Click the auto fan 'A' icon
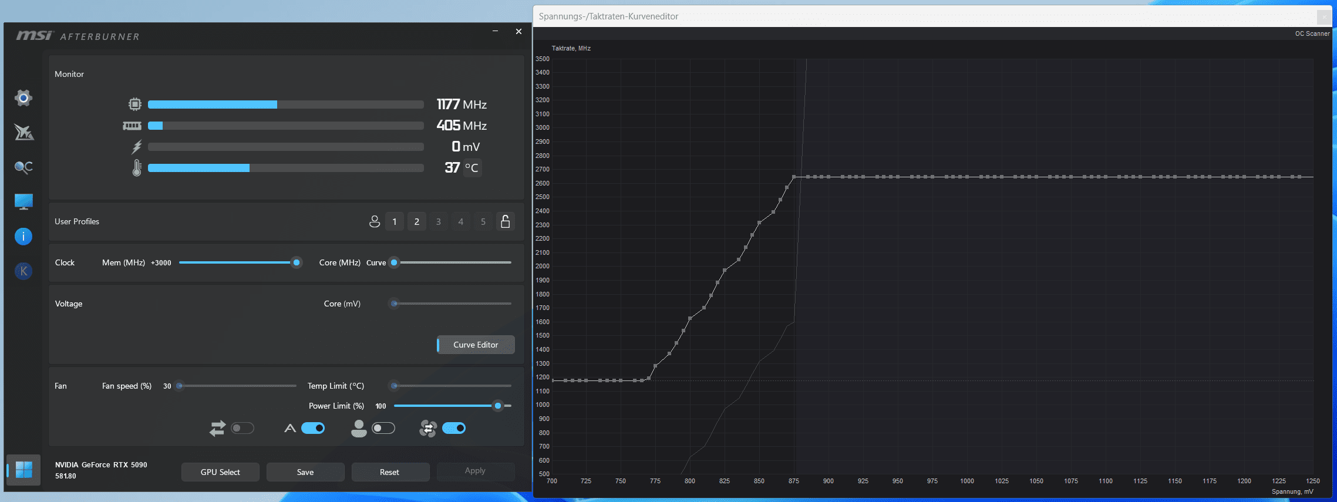The width and height of the screenshot is (1337, 502). point(290,428)
